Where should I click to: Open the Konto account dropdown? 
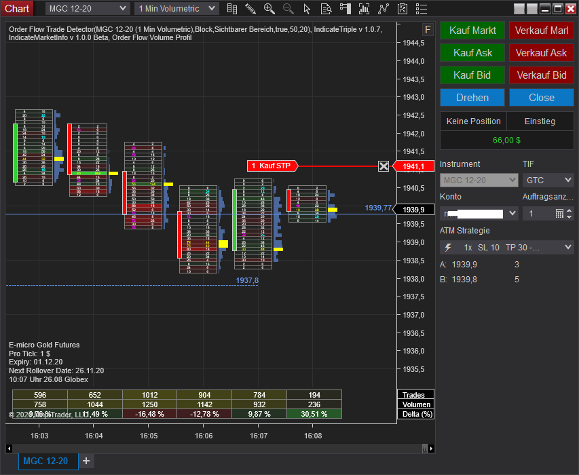479,213
